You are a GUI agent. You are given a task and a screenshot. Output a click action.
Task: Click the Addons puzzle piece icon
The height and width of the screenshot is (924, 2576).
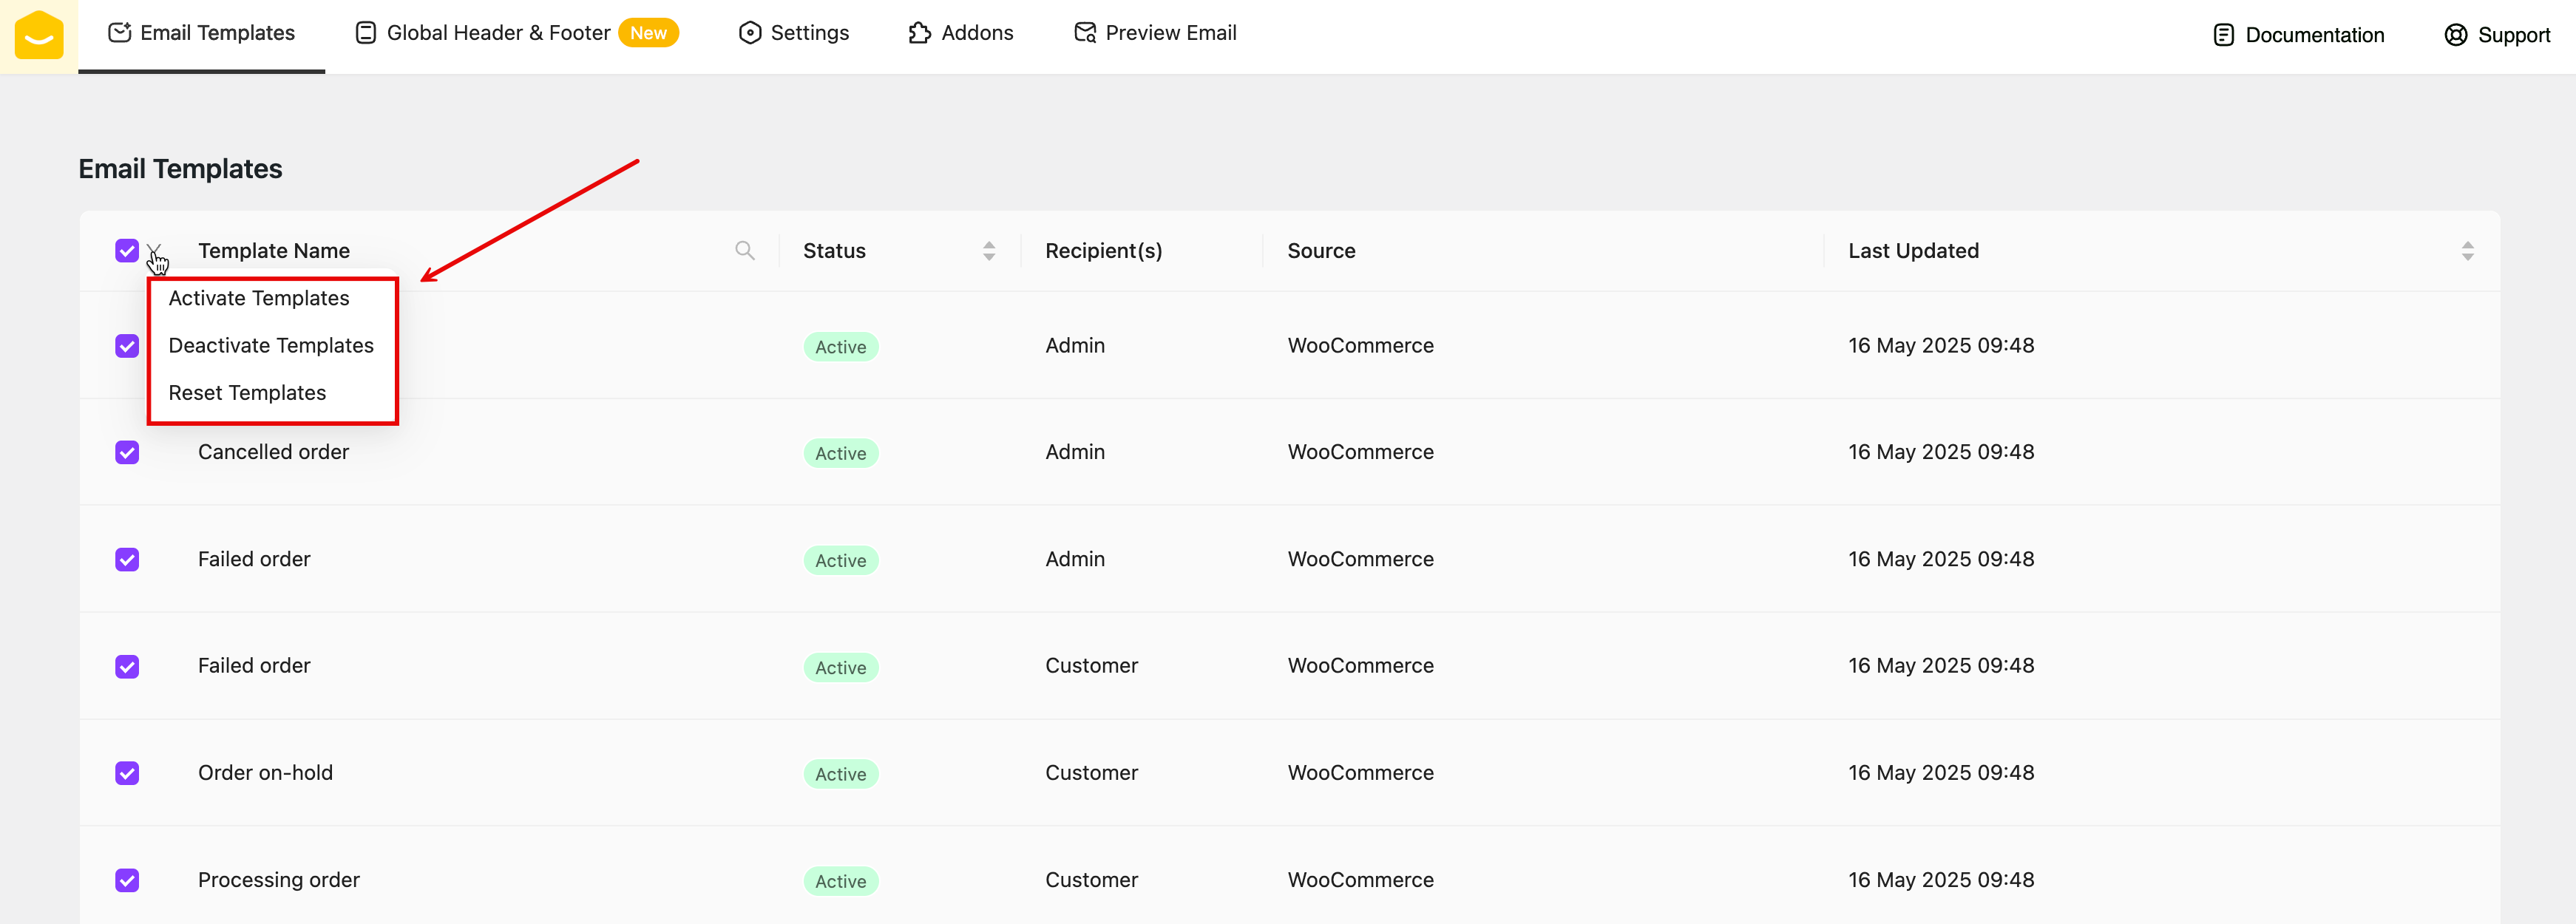point(919,33)
